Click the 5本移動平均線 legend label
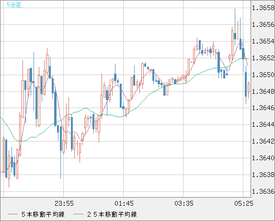 coord(43,214)
